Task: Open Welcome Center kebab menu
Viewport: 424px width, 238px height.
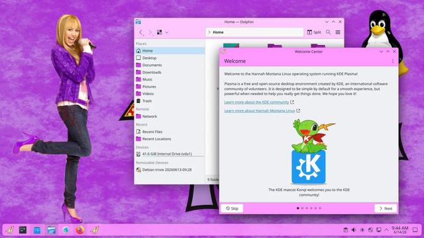Action: 393,61
